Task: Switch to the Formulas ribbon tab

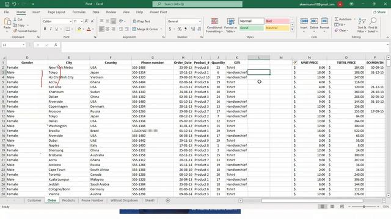Action: pos(79,12)
